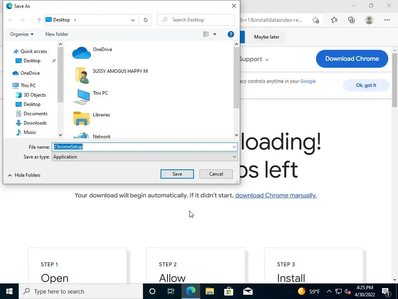Open the view options dropdown arrow
Screen dimensions: 398x299
click(x=215, y=34)
